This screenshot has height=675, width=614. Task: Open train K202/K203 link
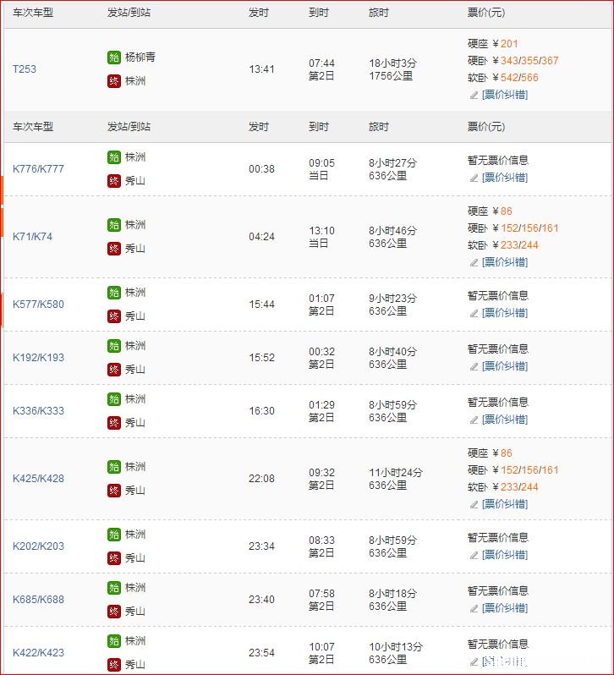point(38,546)
